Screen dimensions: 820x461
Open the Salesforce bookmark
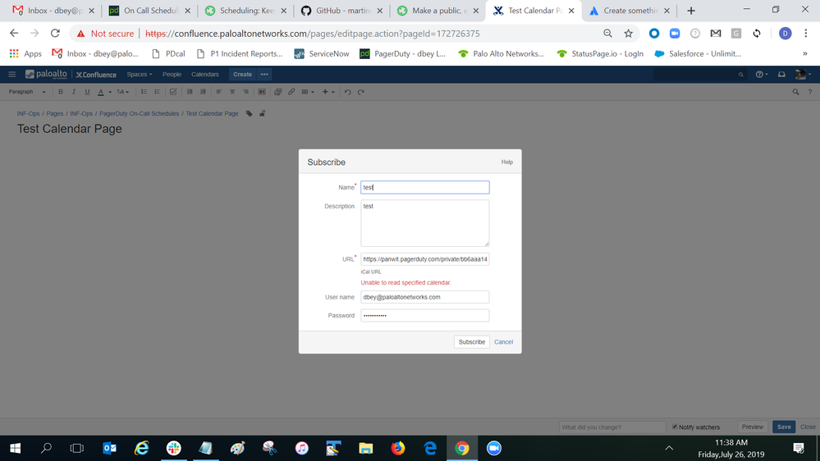pyautogui.click(x=698, y=54)
